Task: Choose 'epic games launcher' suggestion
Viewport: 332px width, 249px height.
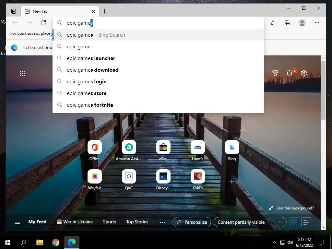Action: [x=158, y=58]
